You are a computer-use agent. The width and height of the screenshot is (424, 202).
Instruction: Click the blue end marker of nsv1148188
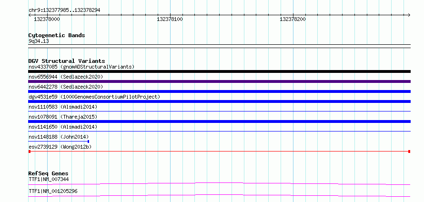click(x=89, y=141)
